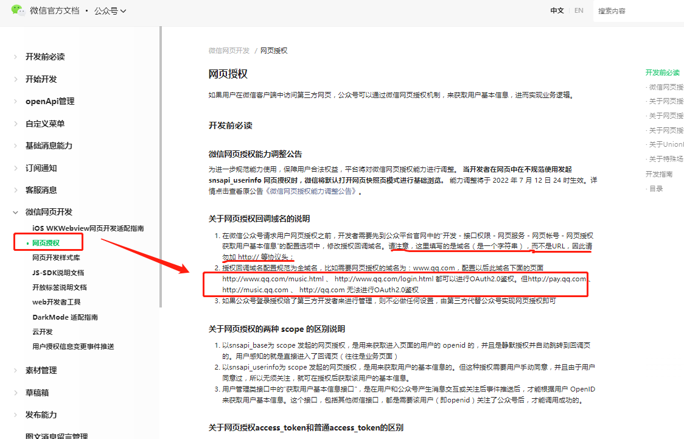Expand chevron next to 素材管理
Image resolution: width=684 pixels, height=439 pixels.
(x=16, y=370)
